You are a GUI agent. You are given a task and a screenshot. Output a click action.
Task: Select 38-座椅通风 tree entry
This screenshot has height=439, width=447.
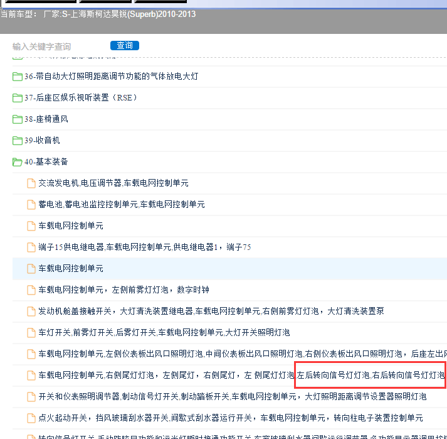(46, 119)
